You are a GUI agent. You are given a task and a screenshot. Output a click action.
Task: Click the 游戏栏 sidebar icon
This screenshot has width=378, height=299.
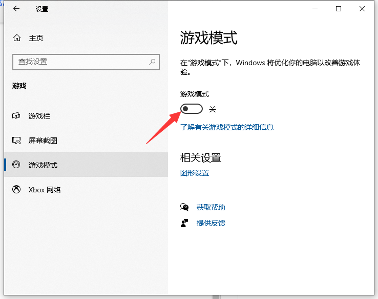[x=16, y=116]
